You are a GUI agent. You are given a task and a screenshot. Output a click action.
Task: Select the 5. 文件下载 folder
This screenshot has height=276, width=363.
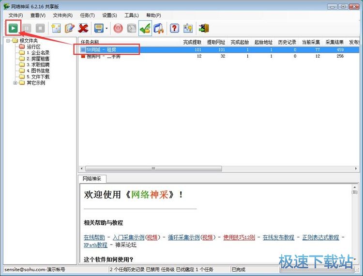(x=38, y=77)
